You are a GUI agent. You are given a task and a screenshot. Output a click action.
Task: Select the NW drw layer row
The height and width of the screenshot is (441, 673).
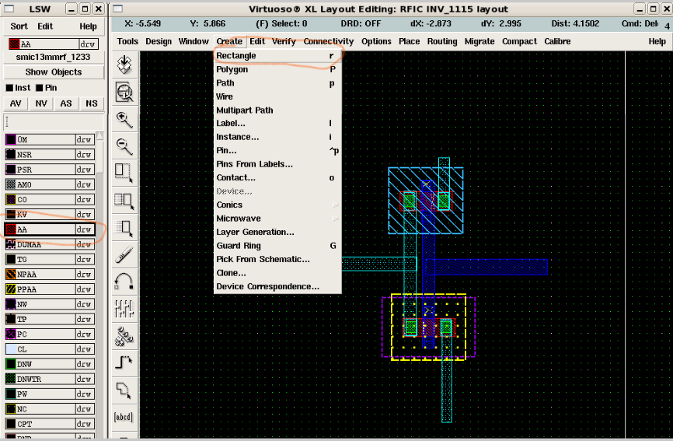coord(50,304)
